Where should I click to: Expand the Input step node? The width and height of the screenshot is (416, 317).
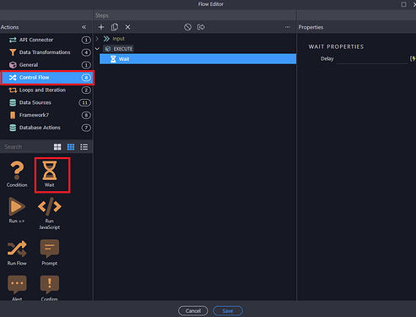97,38
